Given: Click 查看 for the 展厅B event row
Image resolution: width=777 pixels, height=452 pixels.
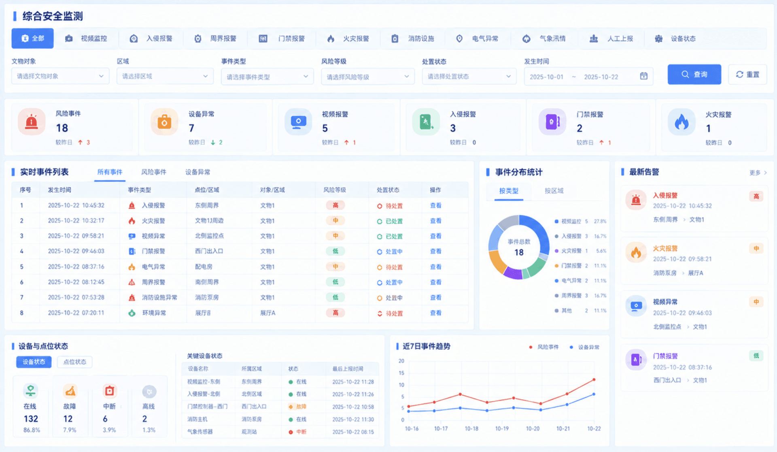Looking at the screenshot, I should 435,313.
